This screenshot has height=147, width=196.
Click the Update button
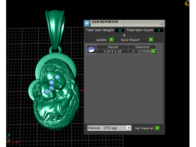point(102,40)
